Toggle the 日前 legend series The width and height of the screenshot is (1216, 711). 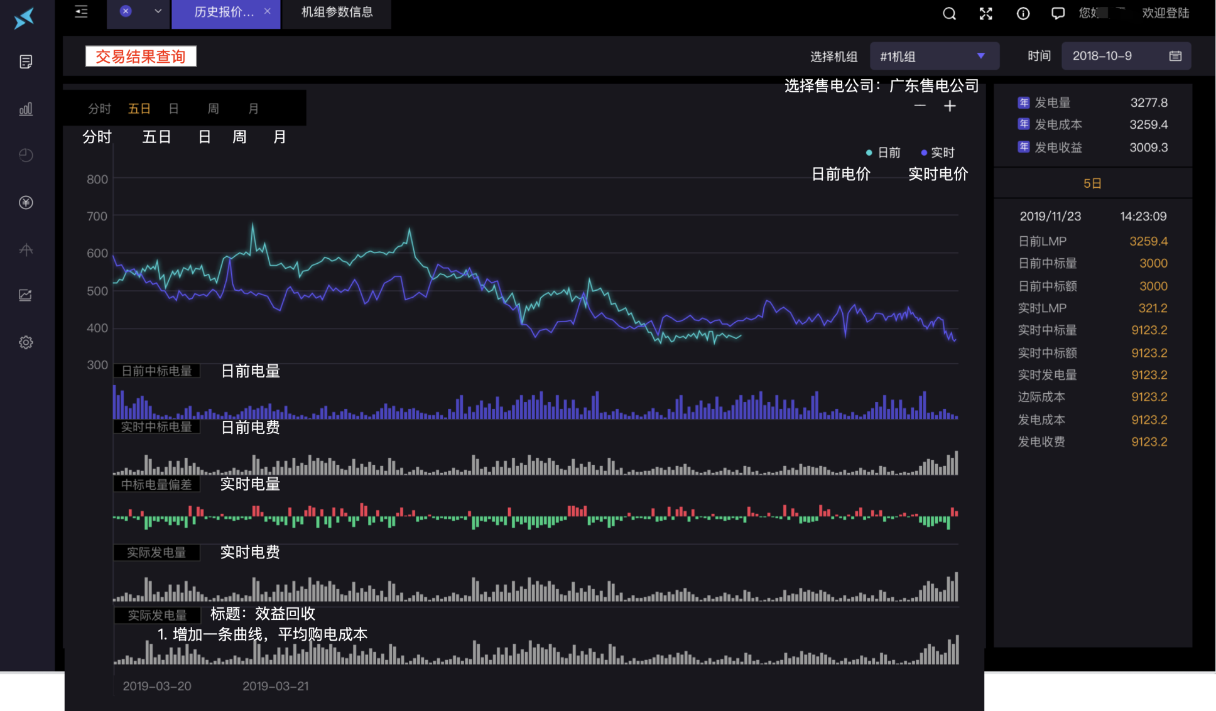(x=882, y=153)
